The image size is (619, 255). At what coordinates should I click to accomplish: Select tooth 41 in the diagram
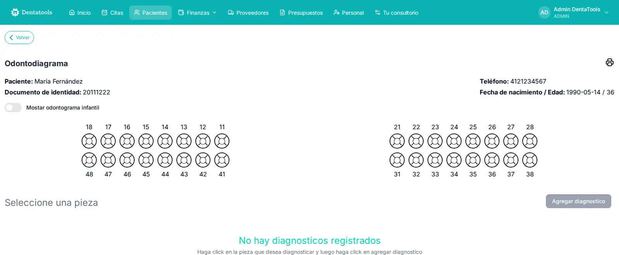coord(222,160)
